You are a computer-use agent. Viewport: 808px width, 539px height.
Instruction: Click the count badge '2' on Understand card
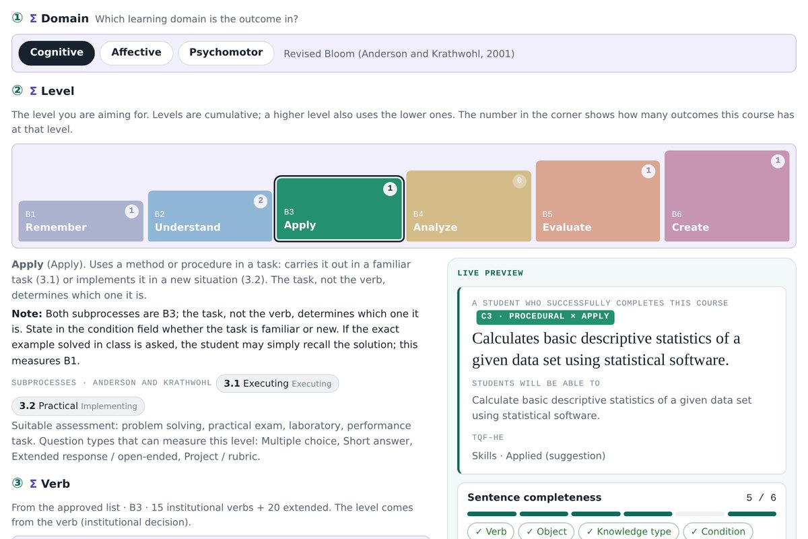(261, 201)
